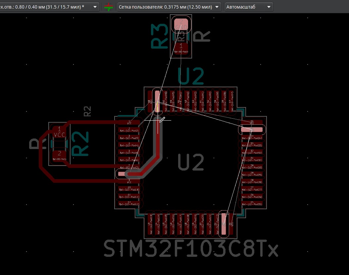349x275 pixels.
Task: Select U2 pad 36 VCC on right side
Action: coord(252,122)
